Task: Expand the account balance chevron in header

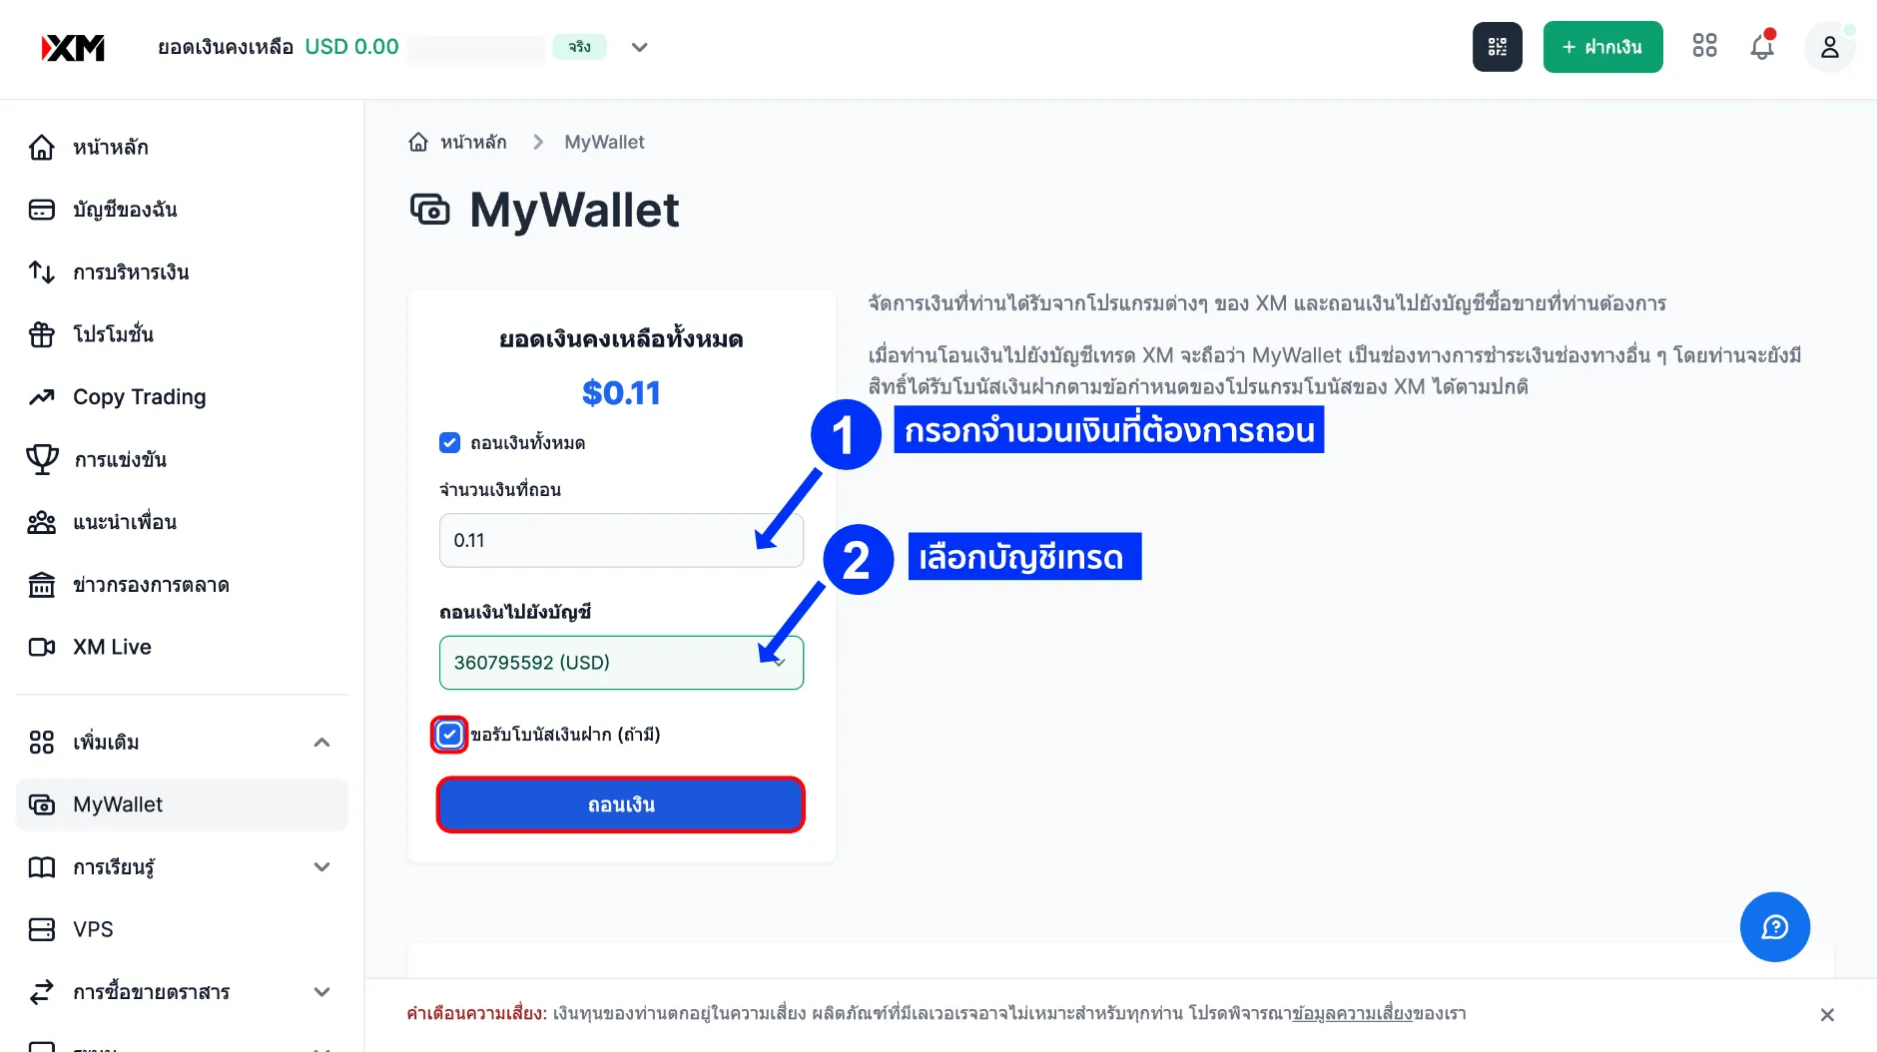Action: 640,47
